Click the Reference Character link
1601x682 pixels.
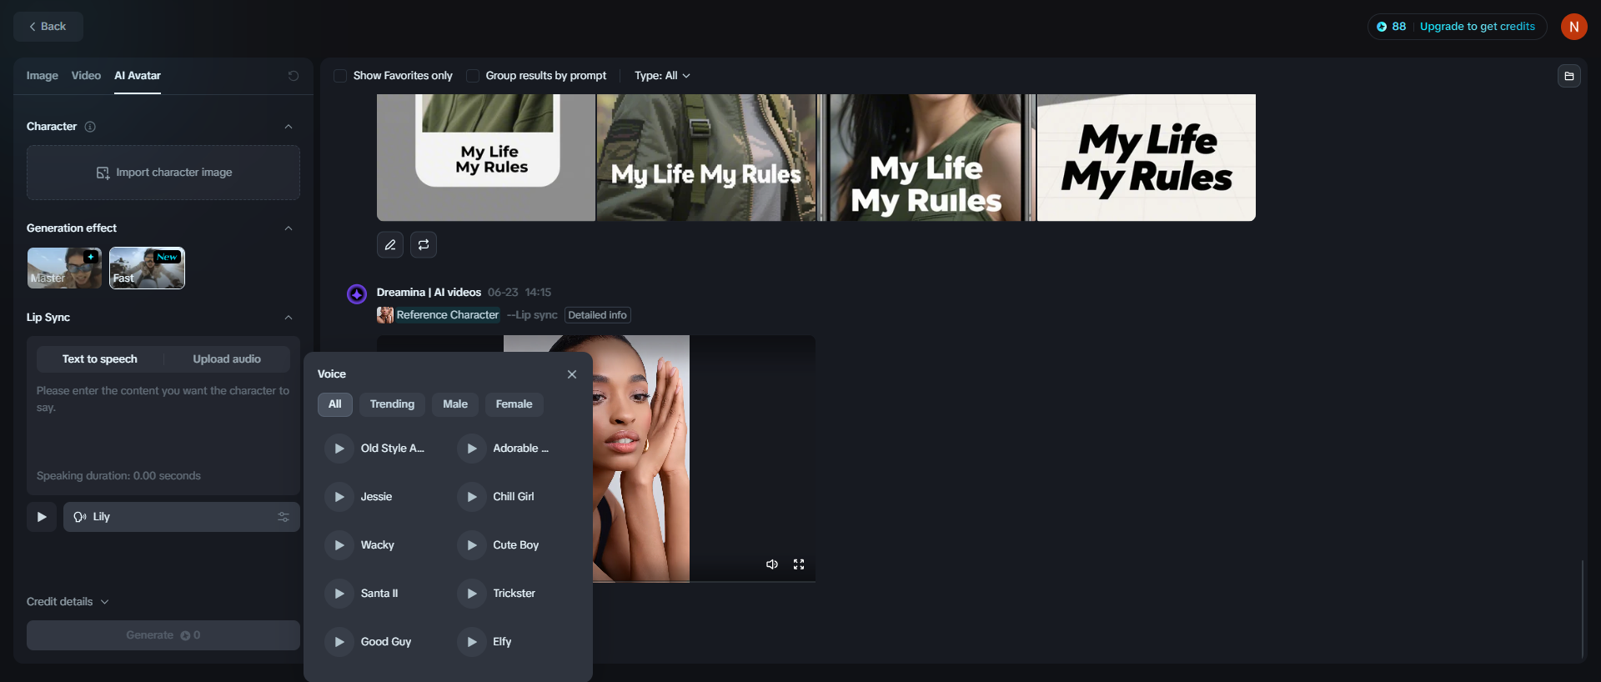[x=448, y=315]
